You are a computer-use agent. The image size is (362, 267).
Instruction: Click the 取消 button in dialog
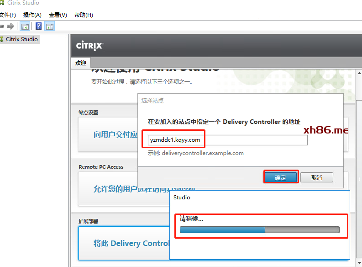(316, 177)
